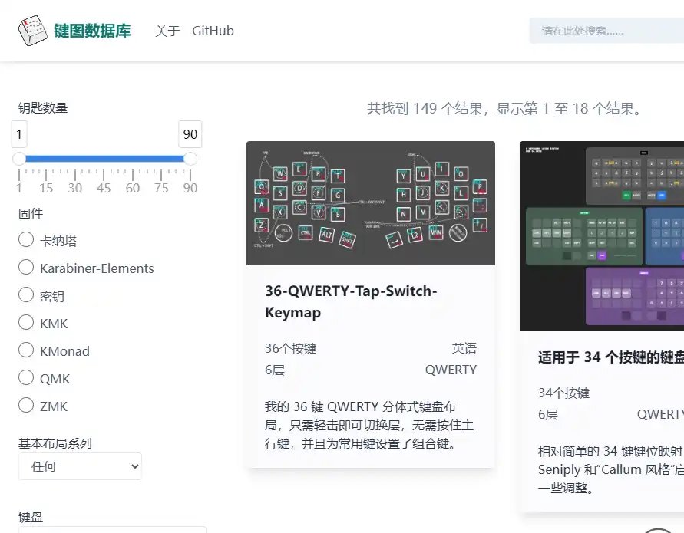Click the 键盘 filter heading
The height and width of the screenshot is (533, 684).
pos(31,518)
